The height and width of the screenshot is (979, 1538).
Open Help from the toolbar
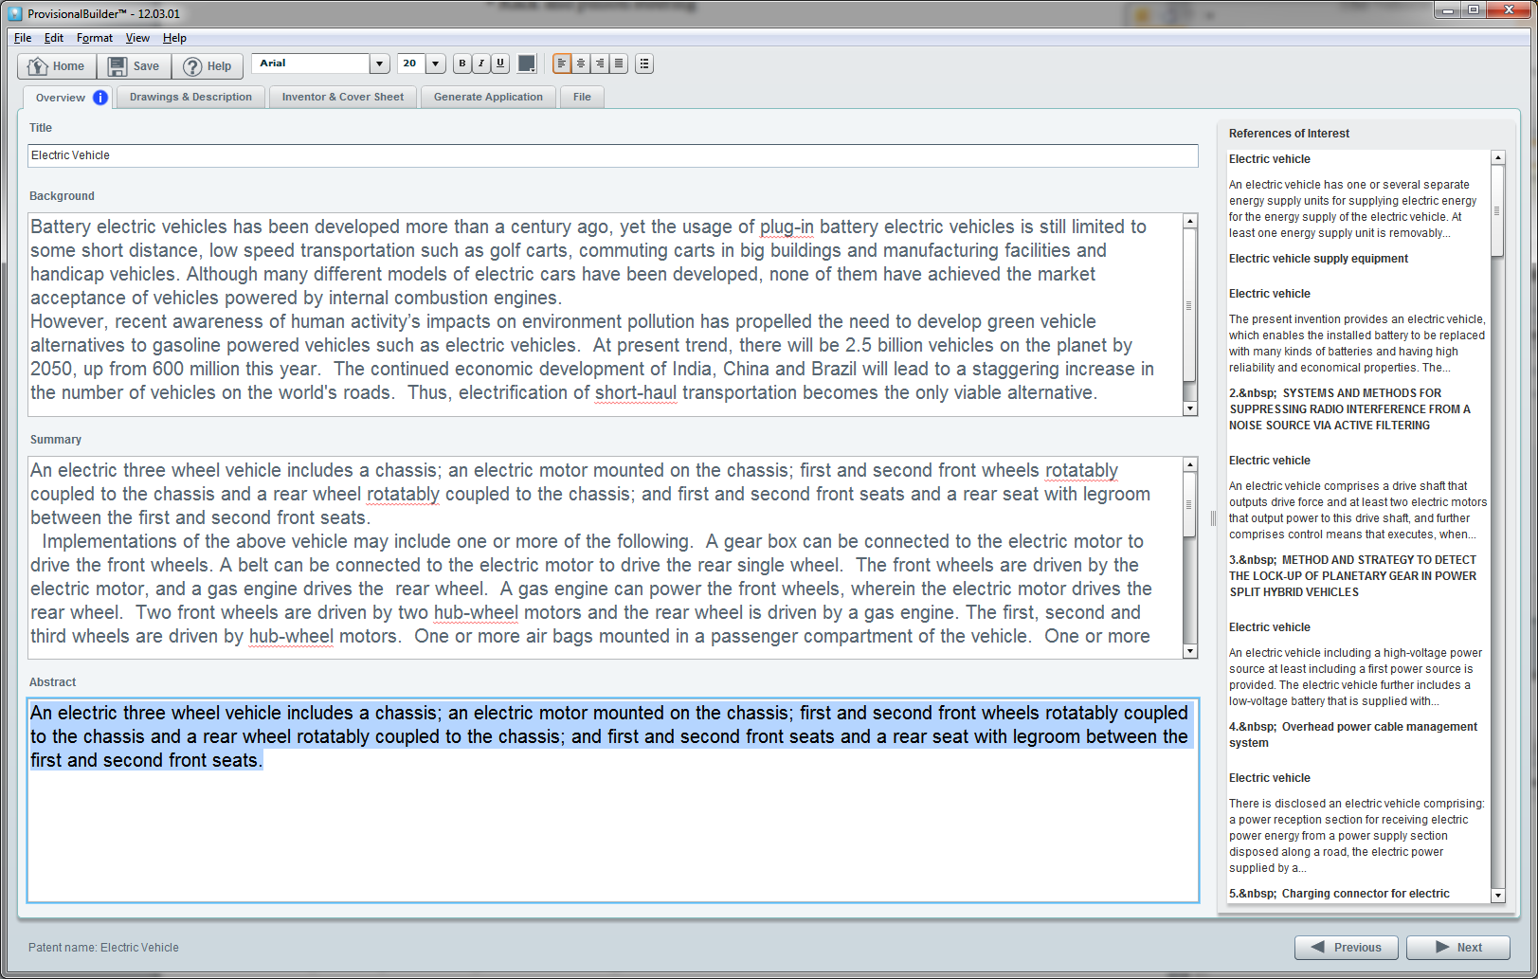coord(208,66)
